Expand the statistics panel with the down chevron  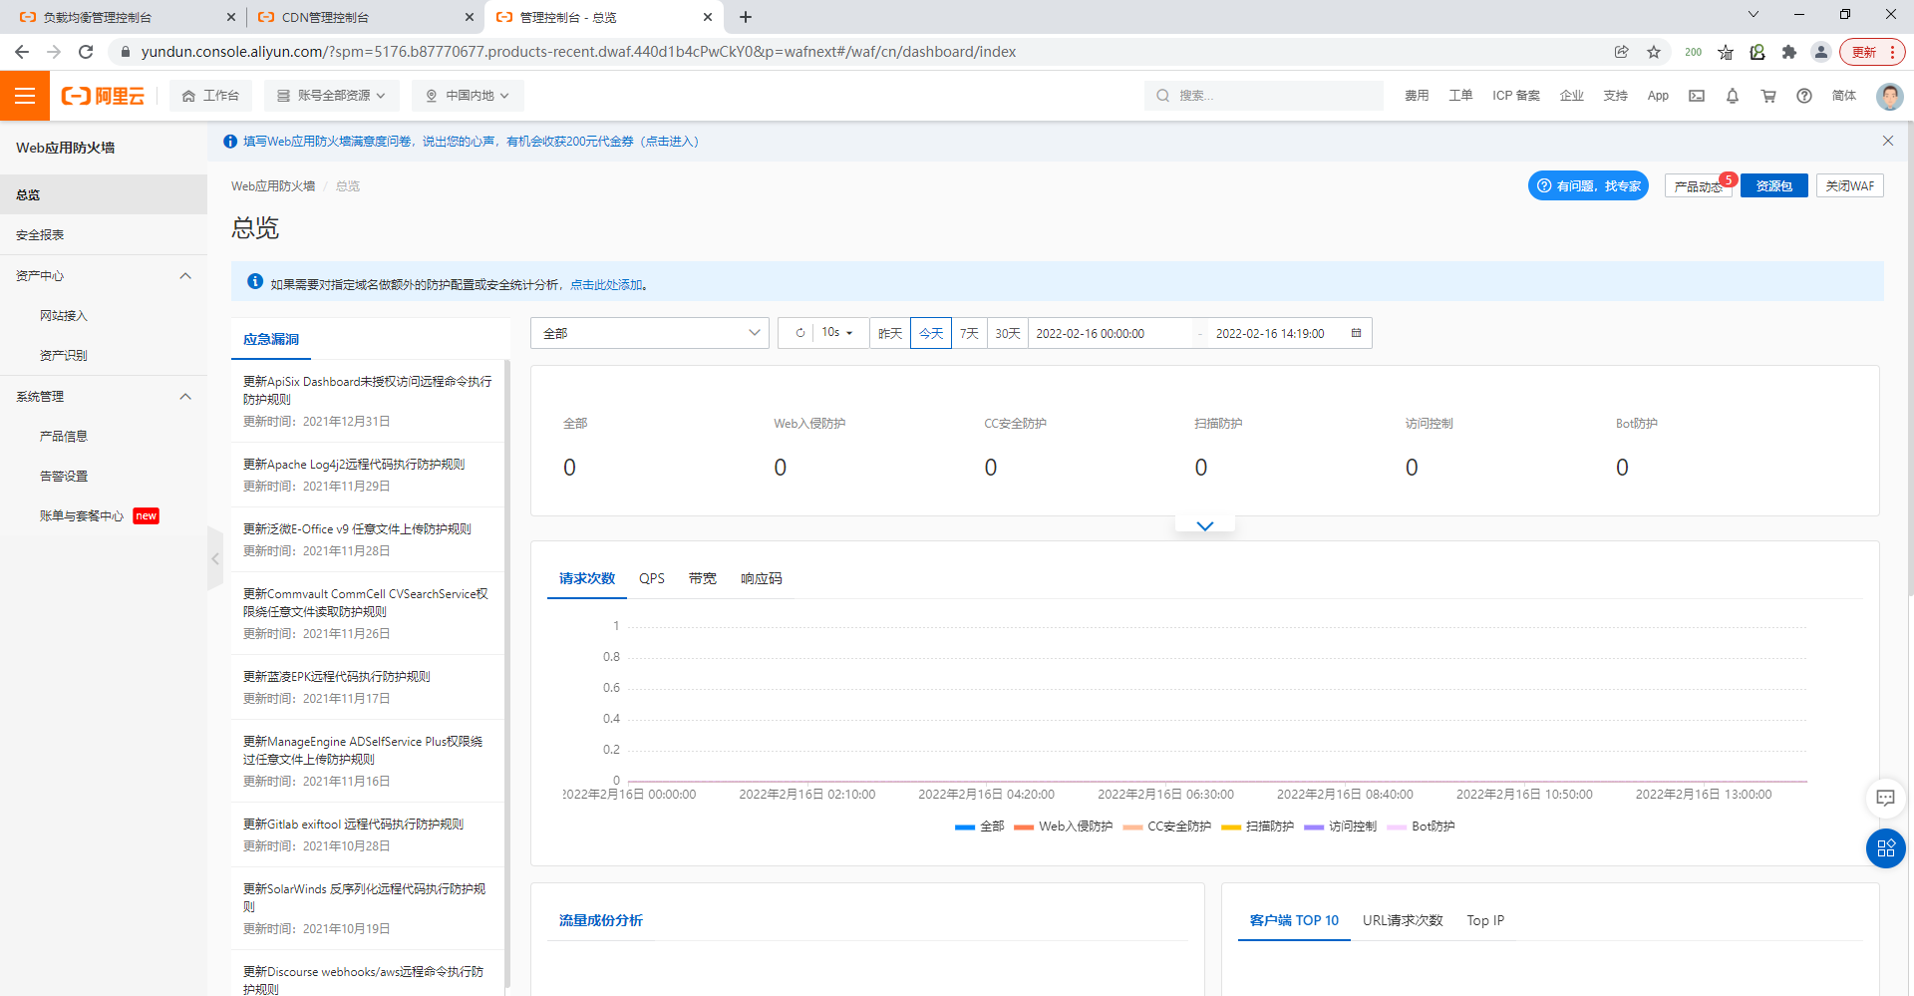tap(1204, 525)
